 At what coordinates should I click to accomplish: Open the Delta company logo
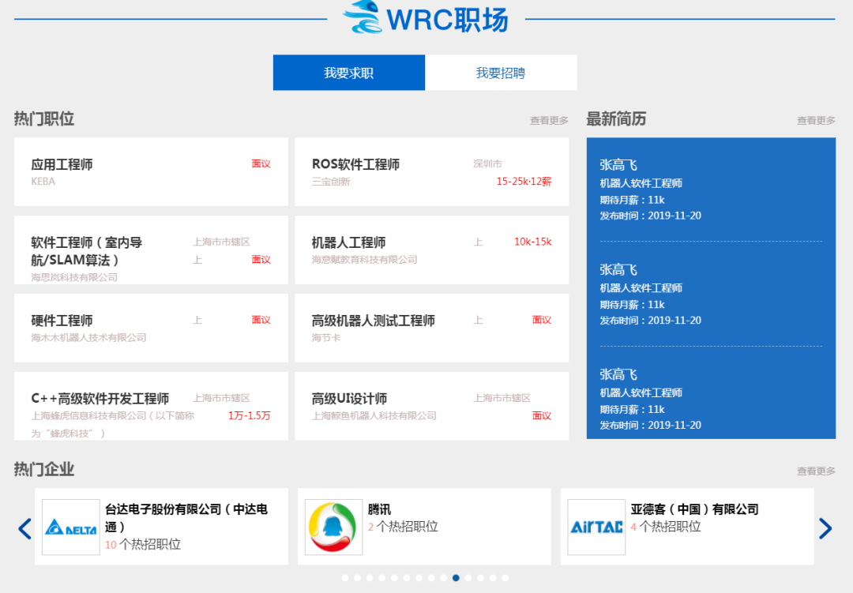pos(71,527)
